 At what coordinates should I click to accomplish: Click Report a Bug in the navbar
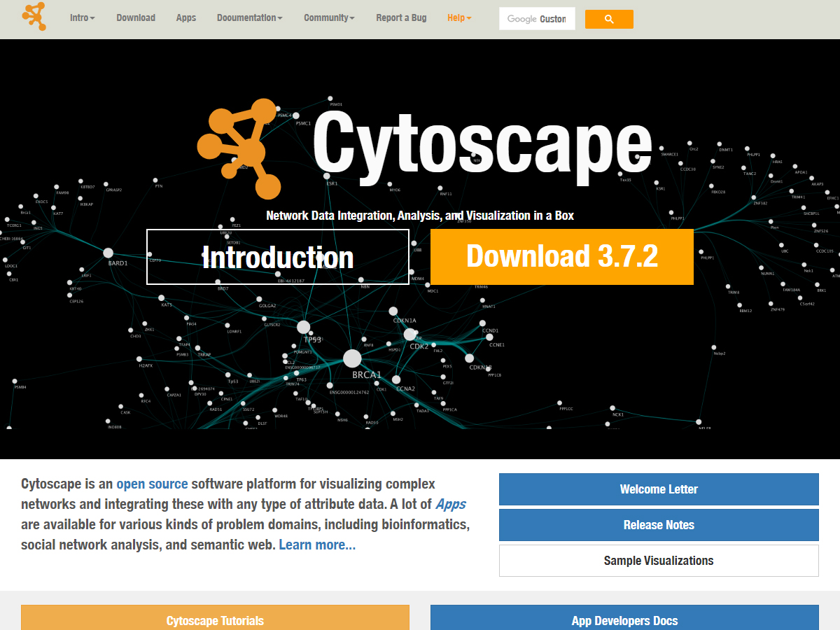pos(400,18)
